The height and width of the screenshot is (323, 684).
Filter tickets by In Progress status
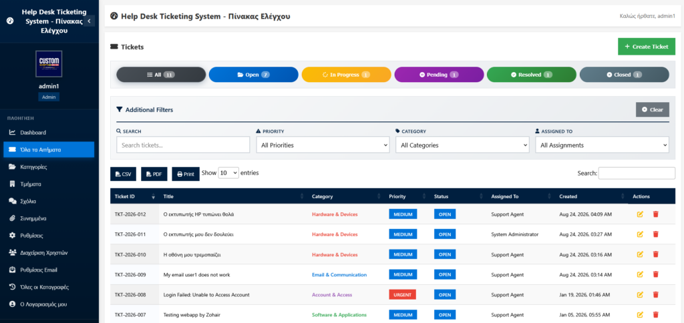point(347,75)
